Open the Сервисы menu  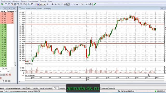click(x=43, y=1)
